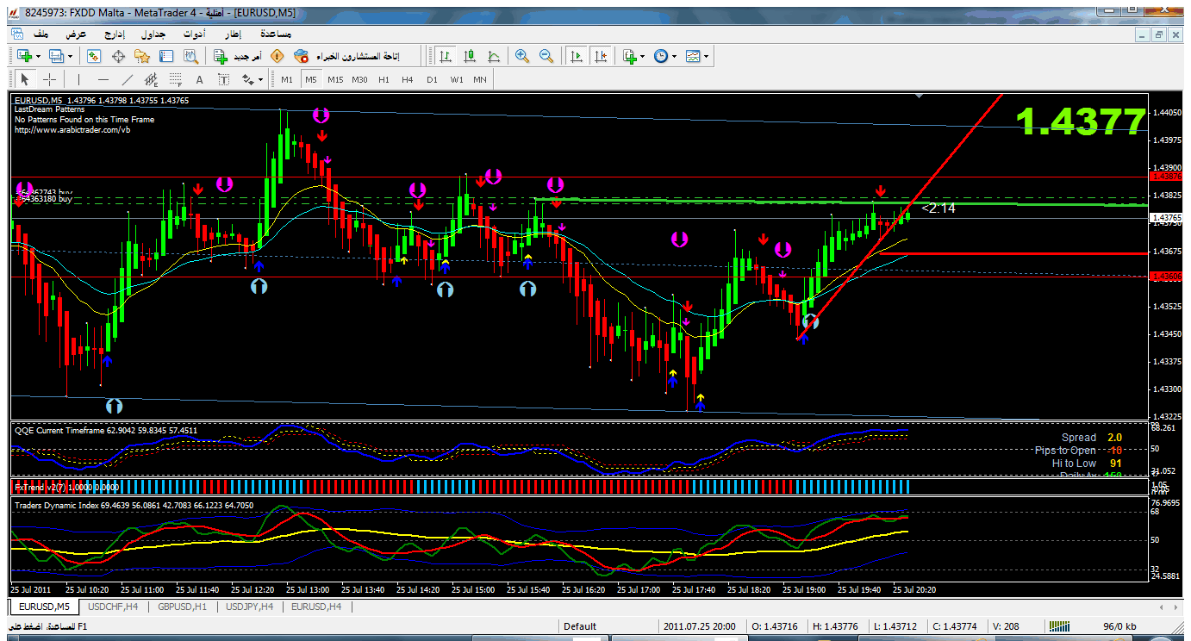Click the أمر جديد (New Order) button

pos(238,56)
